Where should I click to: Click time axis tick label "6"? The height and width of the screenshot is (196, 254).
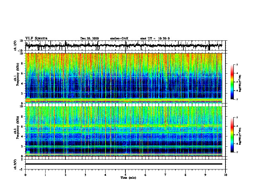click(x=146, y=175)
